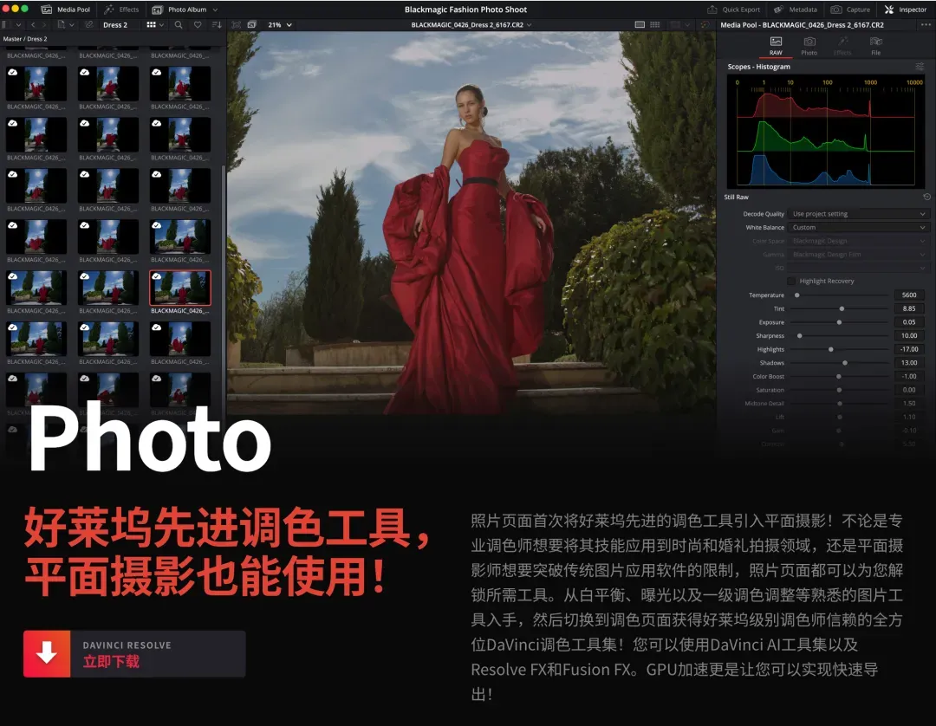Open the Metadata panel
Image resolution: width=936 pixels, height=726 pixels.
tap(796, 10)
